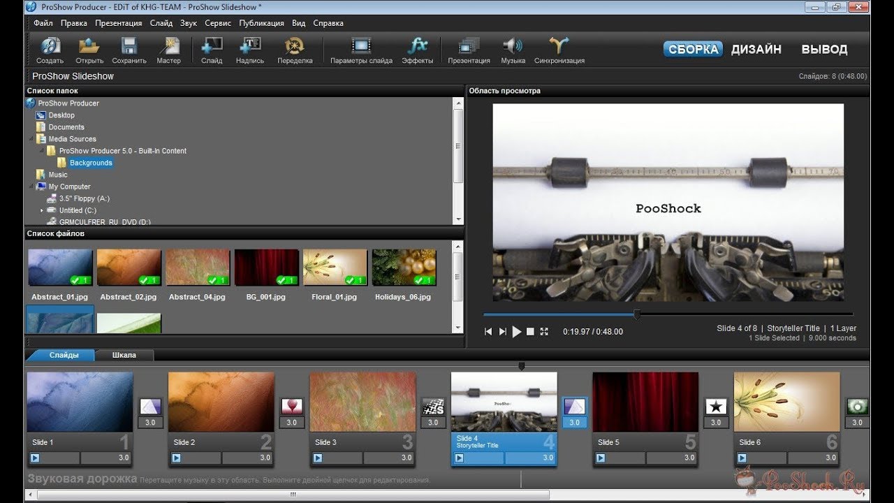Select the heart transition icon after Slide 2
Screen dimensions: 894x503
pyautogui.click(x=291, y=407)
